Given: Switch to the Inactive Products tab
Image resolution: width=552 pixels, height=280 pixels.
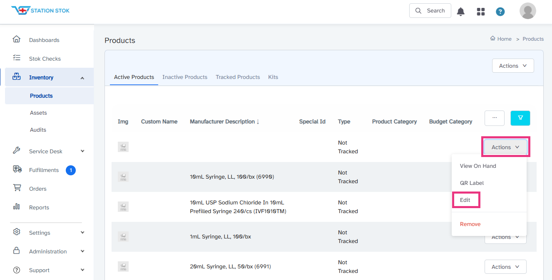Looking at the screenshot, I should [185, 77].
